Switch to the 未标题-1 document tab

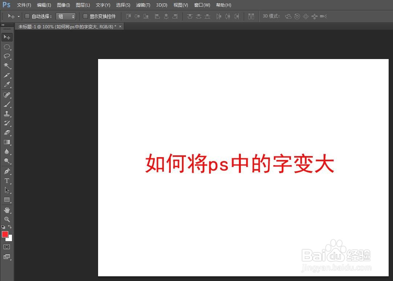tap(67, 26)
